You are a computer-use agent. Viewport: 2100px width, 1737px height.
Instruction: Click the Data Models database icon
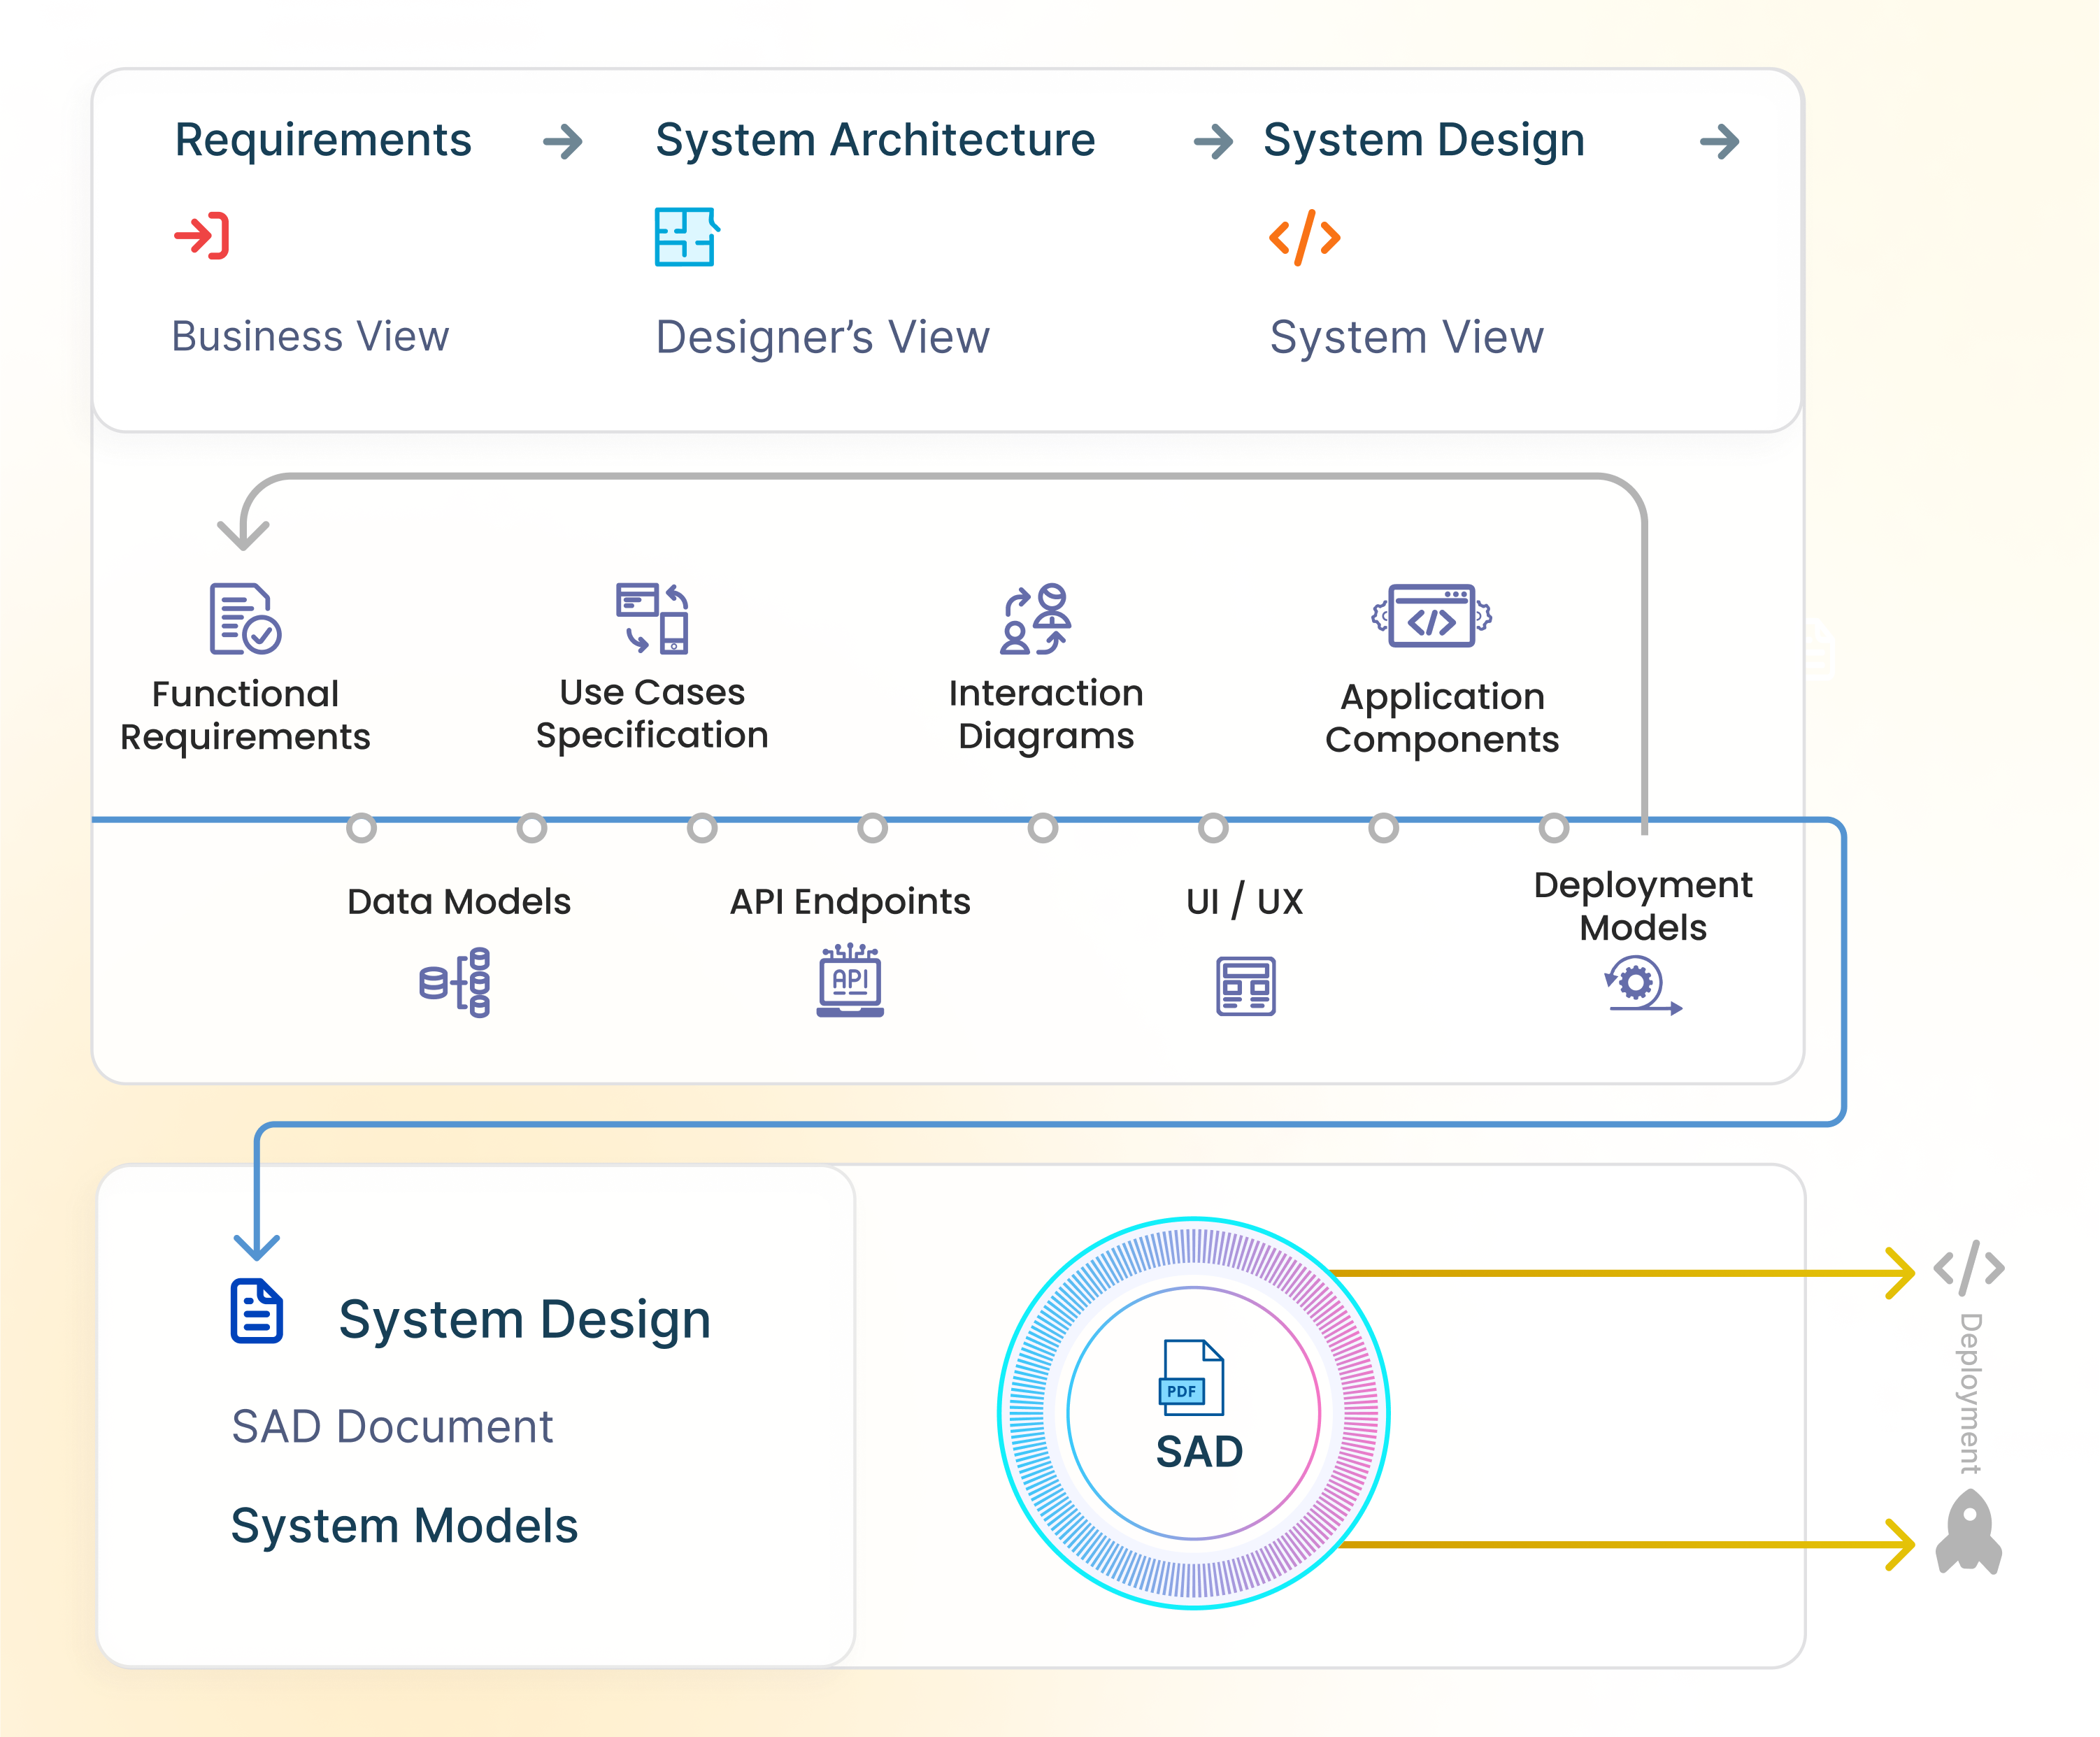click(x=455, y=982)
